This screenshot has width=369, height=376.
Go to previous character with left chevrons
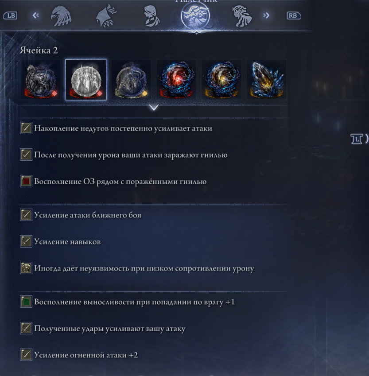(36, 16)
